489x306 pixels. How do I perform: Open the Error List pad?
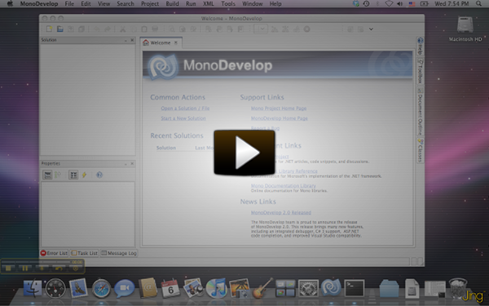tap(54, 253)
